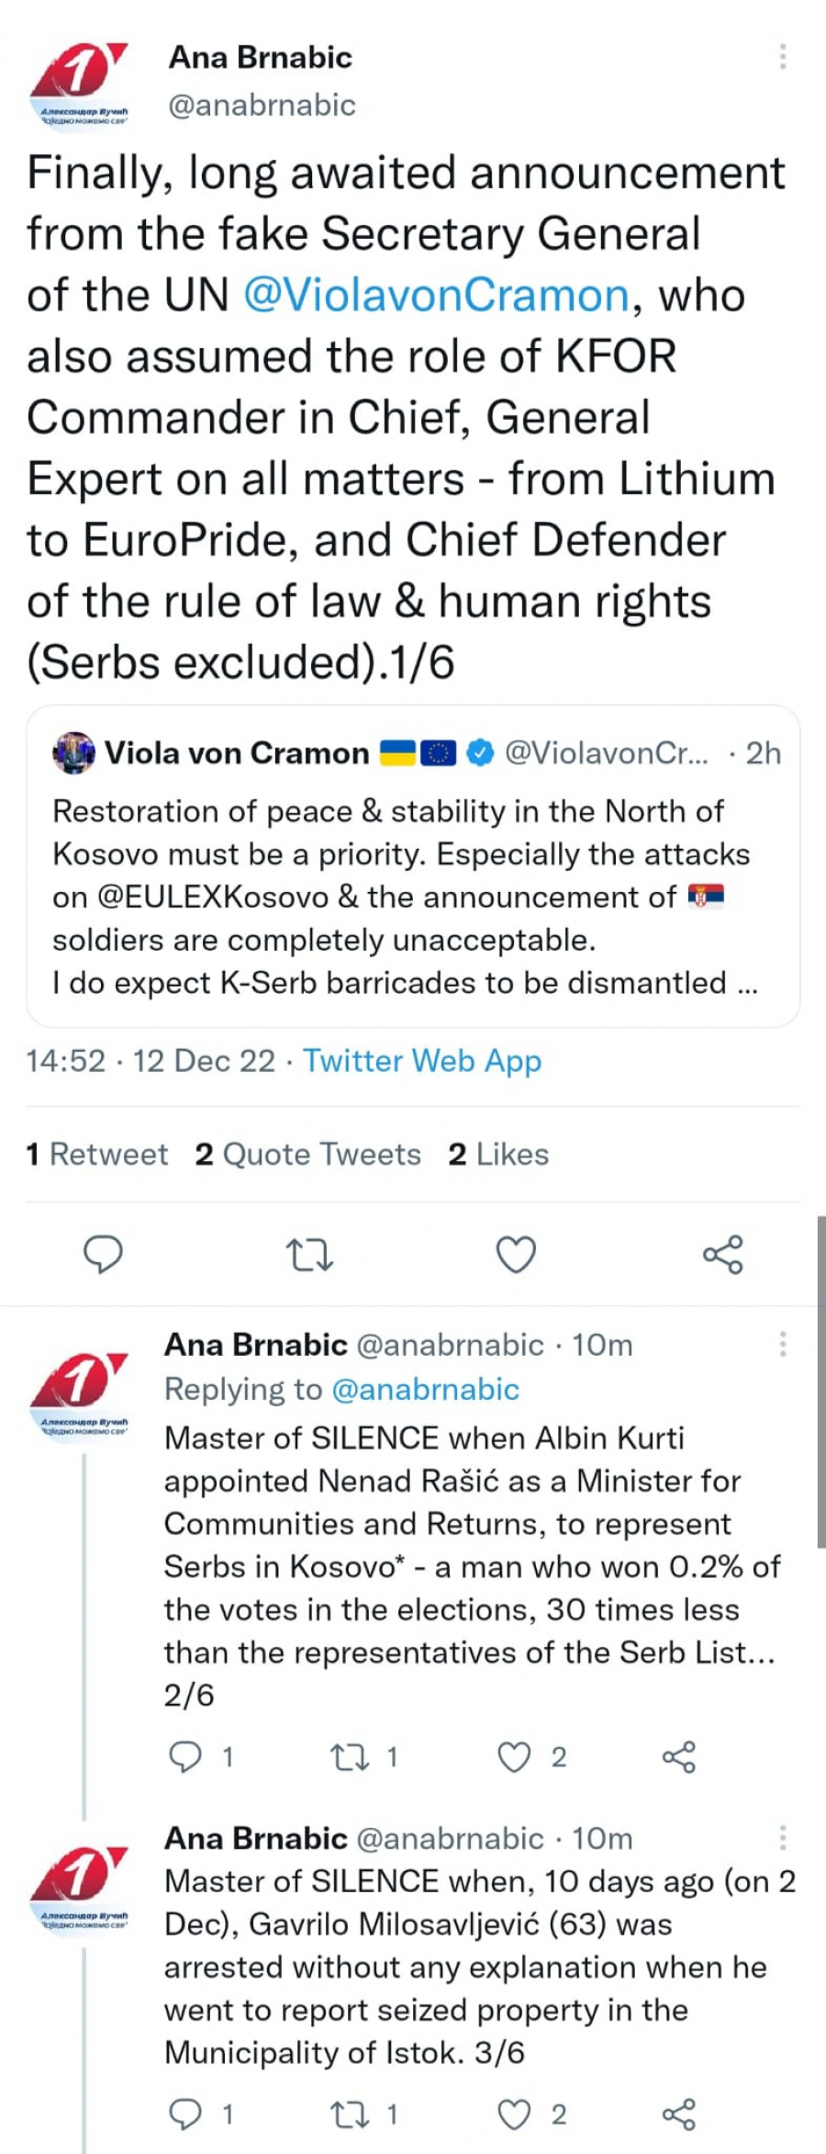This screenshot has width=826, height=2154.
Task: Like the 2/6 tweet about Nenad Rašić
Action: (514, 1757)
